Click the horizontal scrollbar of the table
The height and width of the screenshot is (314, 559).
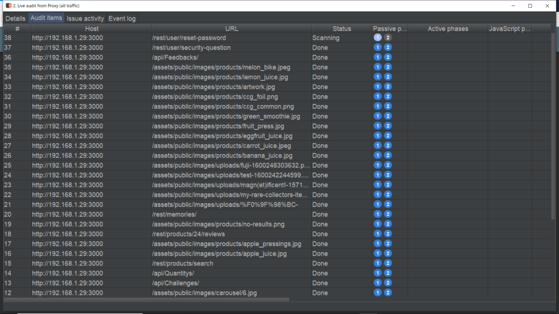[146, 300]
